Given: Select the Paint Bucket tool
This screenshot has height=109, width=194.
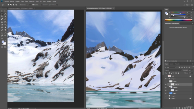Looking at the screenshot, I should click(5, 25).
